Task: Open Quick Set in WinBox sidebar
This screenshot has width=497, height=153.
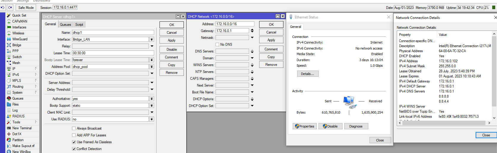Action: [19, 15]
